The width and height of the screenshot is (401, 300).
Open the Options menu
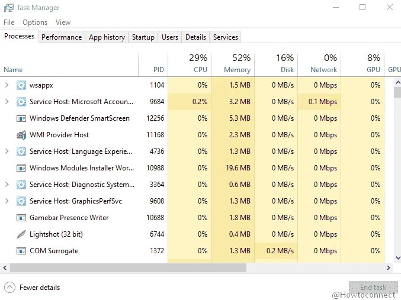(35, 22)
